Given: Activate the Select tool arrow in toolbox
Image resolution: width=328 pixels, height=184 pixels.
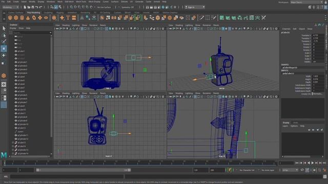Looking at the screenshot, I should point(4,28).
